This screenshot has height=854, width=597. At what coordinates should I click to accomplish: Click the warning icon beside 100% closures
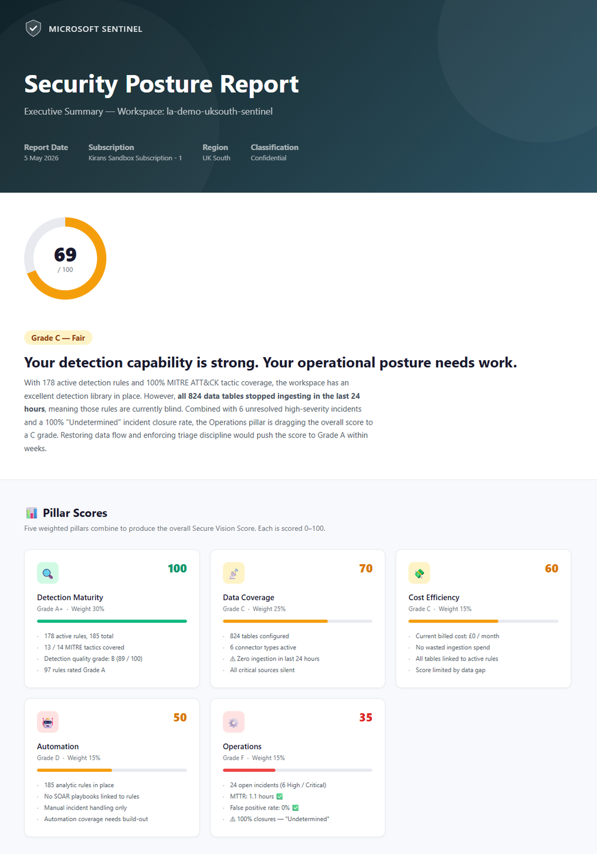click(233, 819)
